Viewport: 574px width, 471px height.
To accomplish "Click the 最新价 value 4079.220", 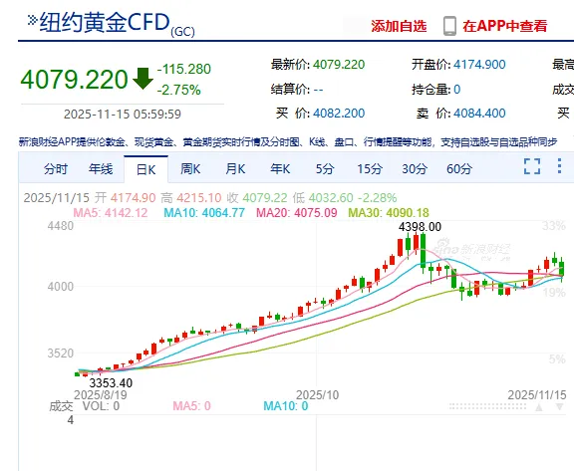I will pyautogui.click(x=339, y=65).
